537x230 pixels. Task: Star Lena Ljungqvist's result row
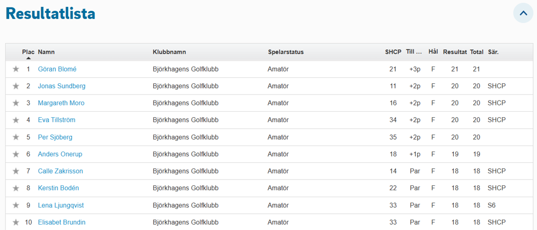pos(16,205)
